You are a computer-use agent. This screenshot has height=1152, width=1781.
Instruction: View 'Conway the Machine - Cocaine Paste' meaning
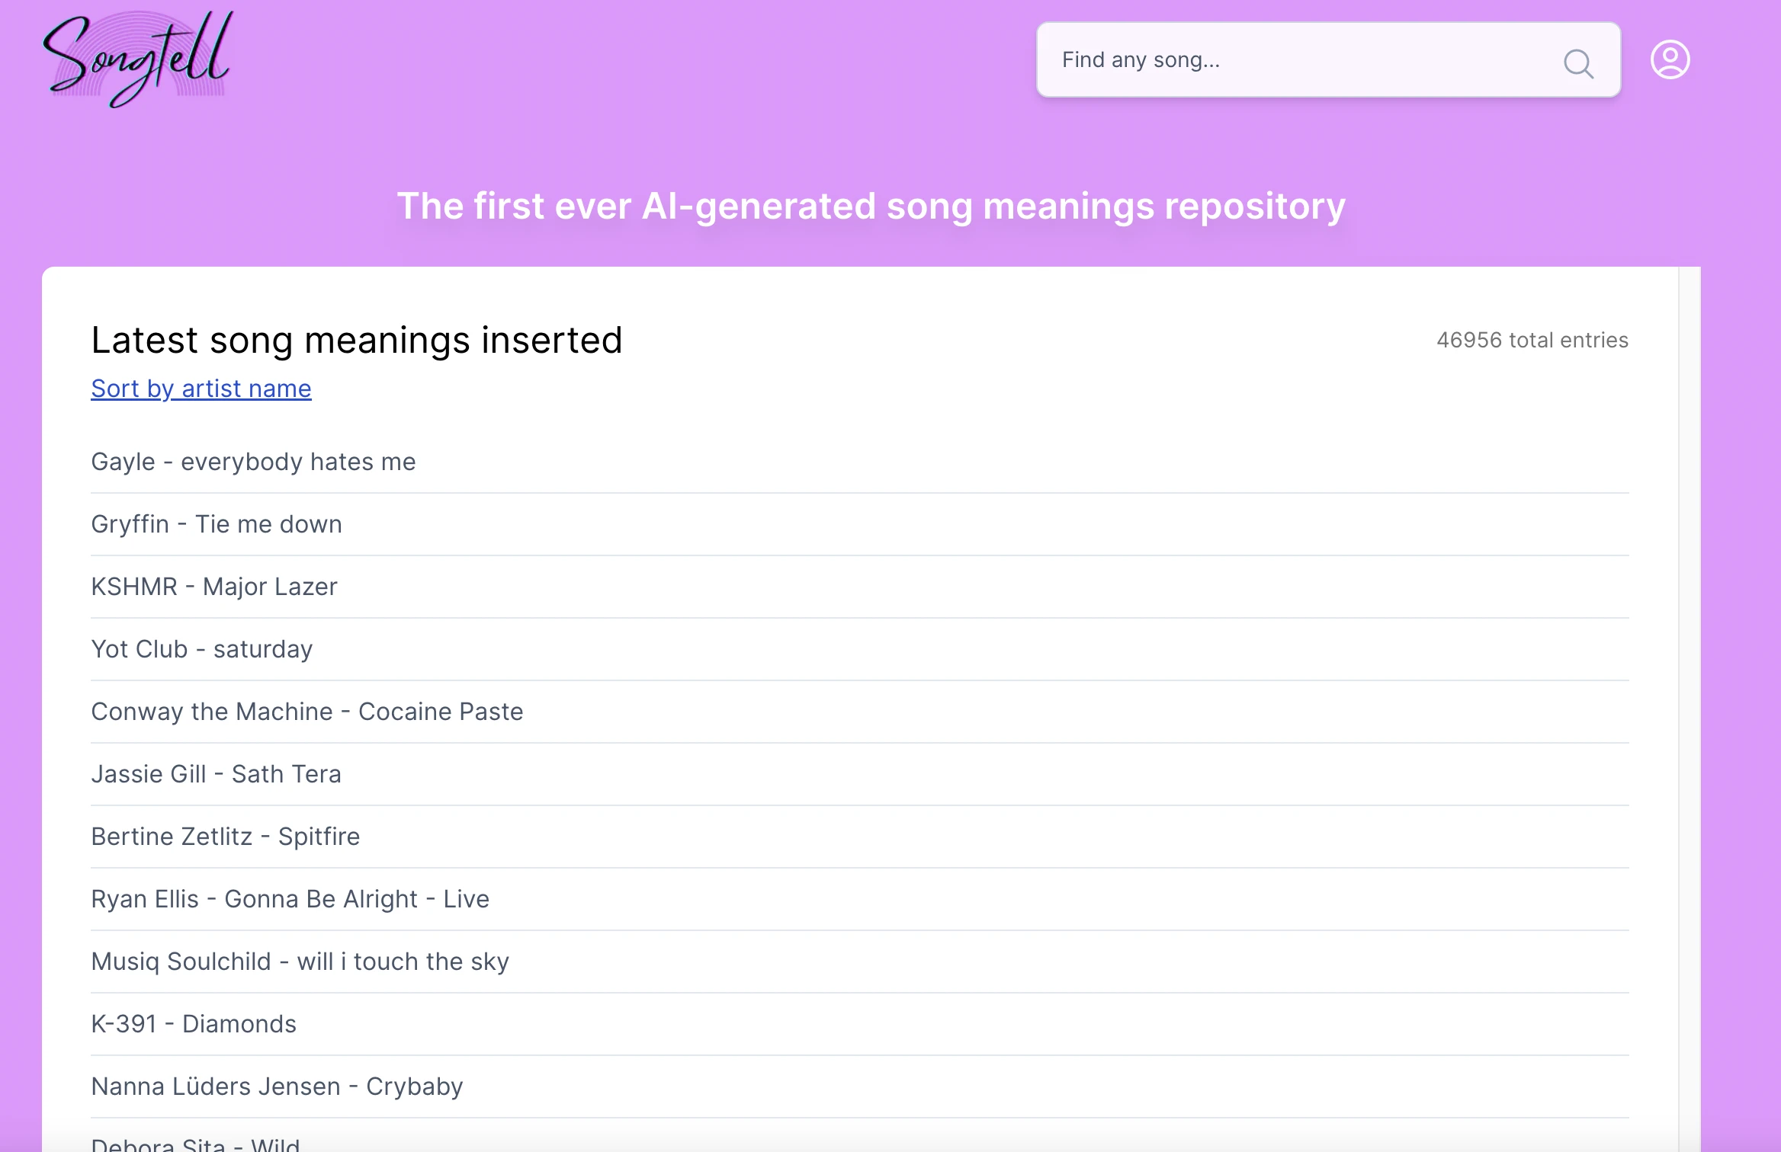coord(307,711)
